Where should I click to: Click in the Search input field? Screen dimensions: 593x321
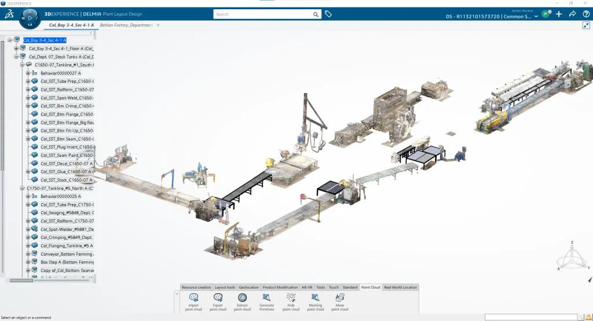(262, 14)
